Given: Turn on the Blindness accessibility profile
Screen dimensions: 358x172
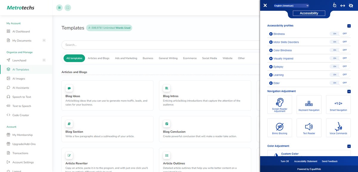Looking at the screenshot, I should tap(334, 34).
